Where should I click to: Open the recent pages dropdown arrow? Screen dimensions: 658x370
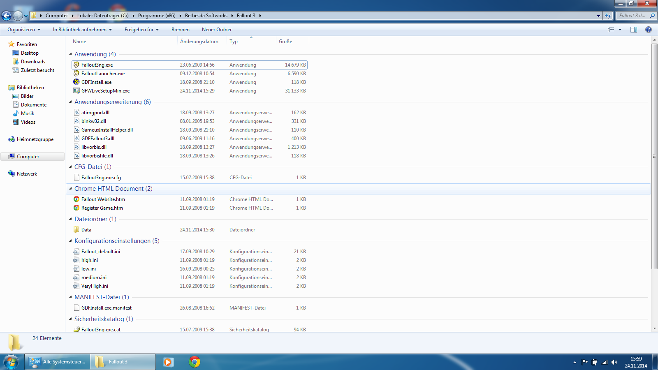(26, 16)
